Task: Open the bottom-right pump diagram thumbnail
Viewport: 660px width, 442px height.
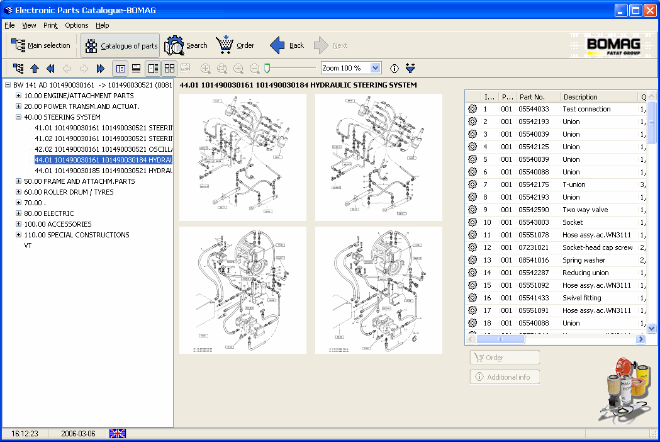Action: [378, 290]
